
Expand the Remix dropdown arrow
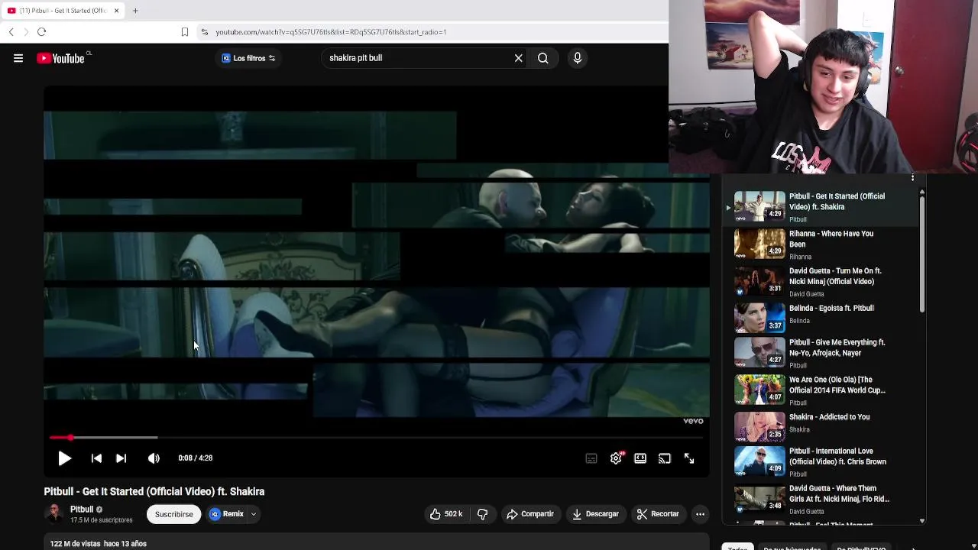[x=254, y=514]
